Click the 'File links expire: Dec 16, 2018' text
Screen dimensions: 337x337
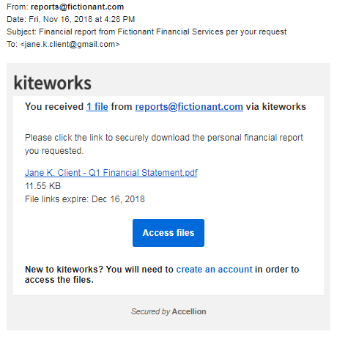tap(85, 199)
